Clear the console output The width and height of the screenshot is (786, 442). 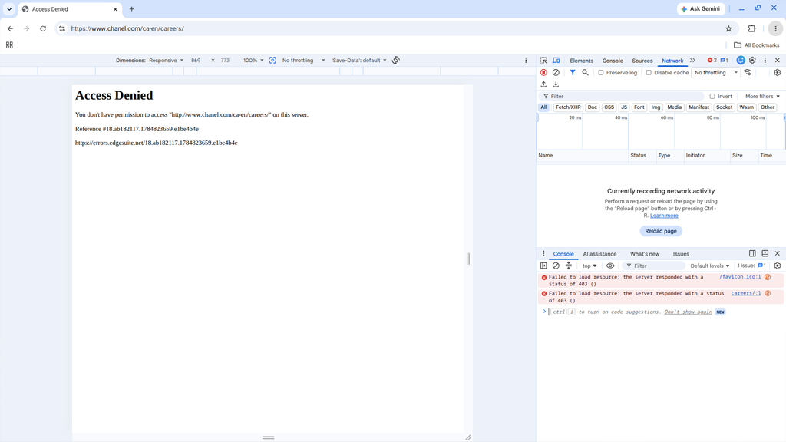556,266
